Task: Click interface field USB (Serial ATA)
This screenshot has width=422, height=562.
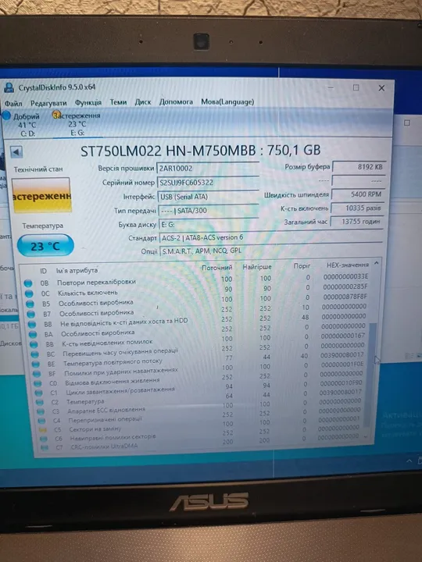Action: (x=208, y=197)
